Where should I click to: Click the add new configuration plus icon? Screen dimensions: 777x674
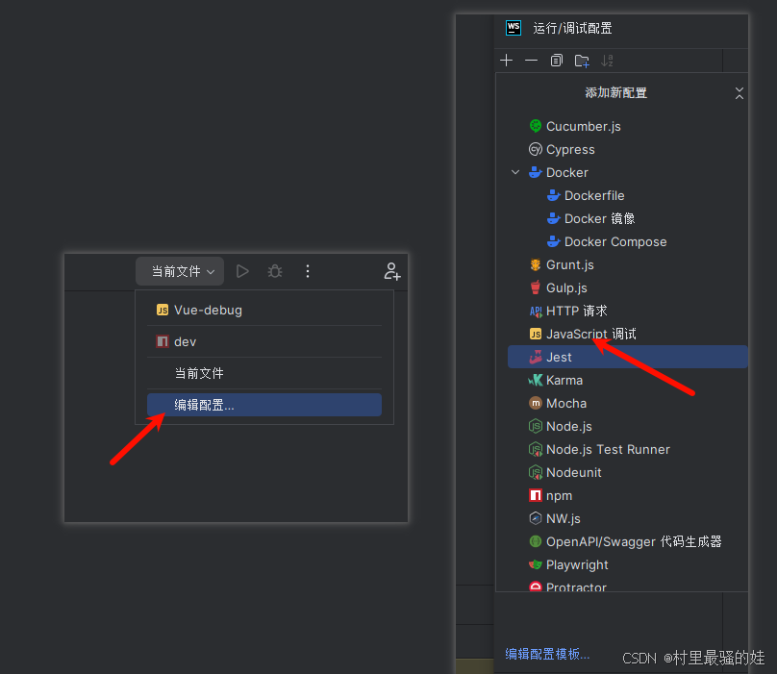pyautogui.click(x=506, y=61)
